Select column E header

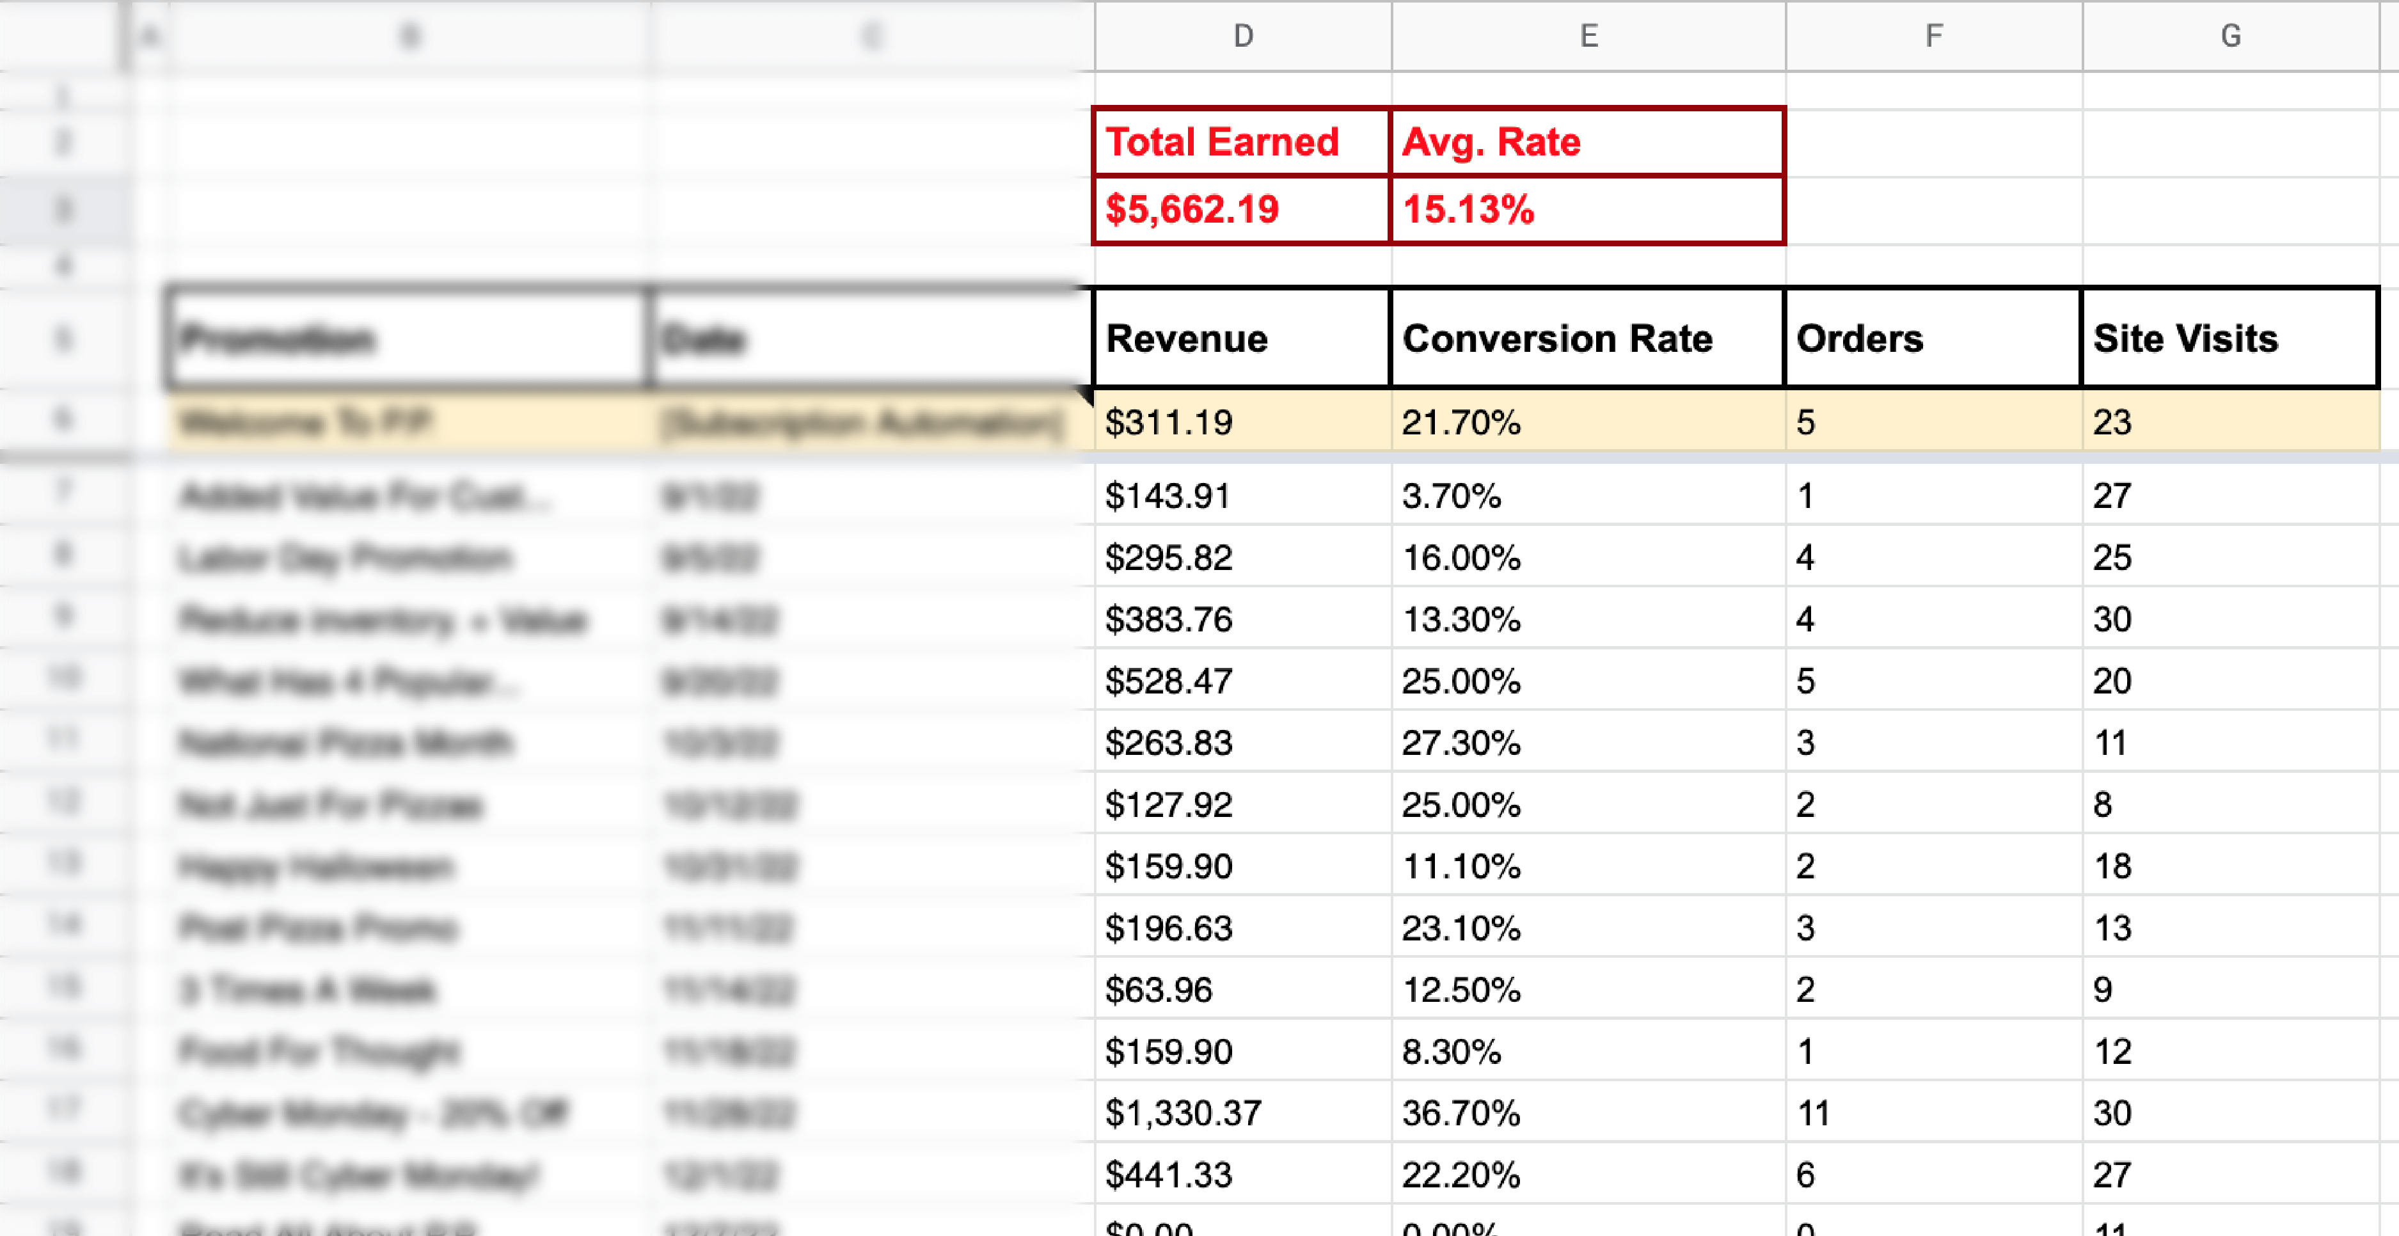point(1589,36)
